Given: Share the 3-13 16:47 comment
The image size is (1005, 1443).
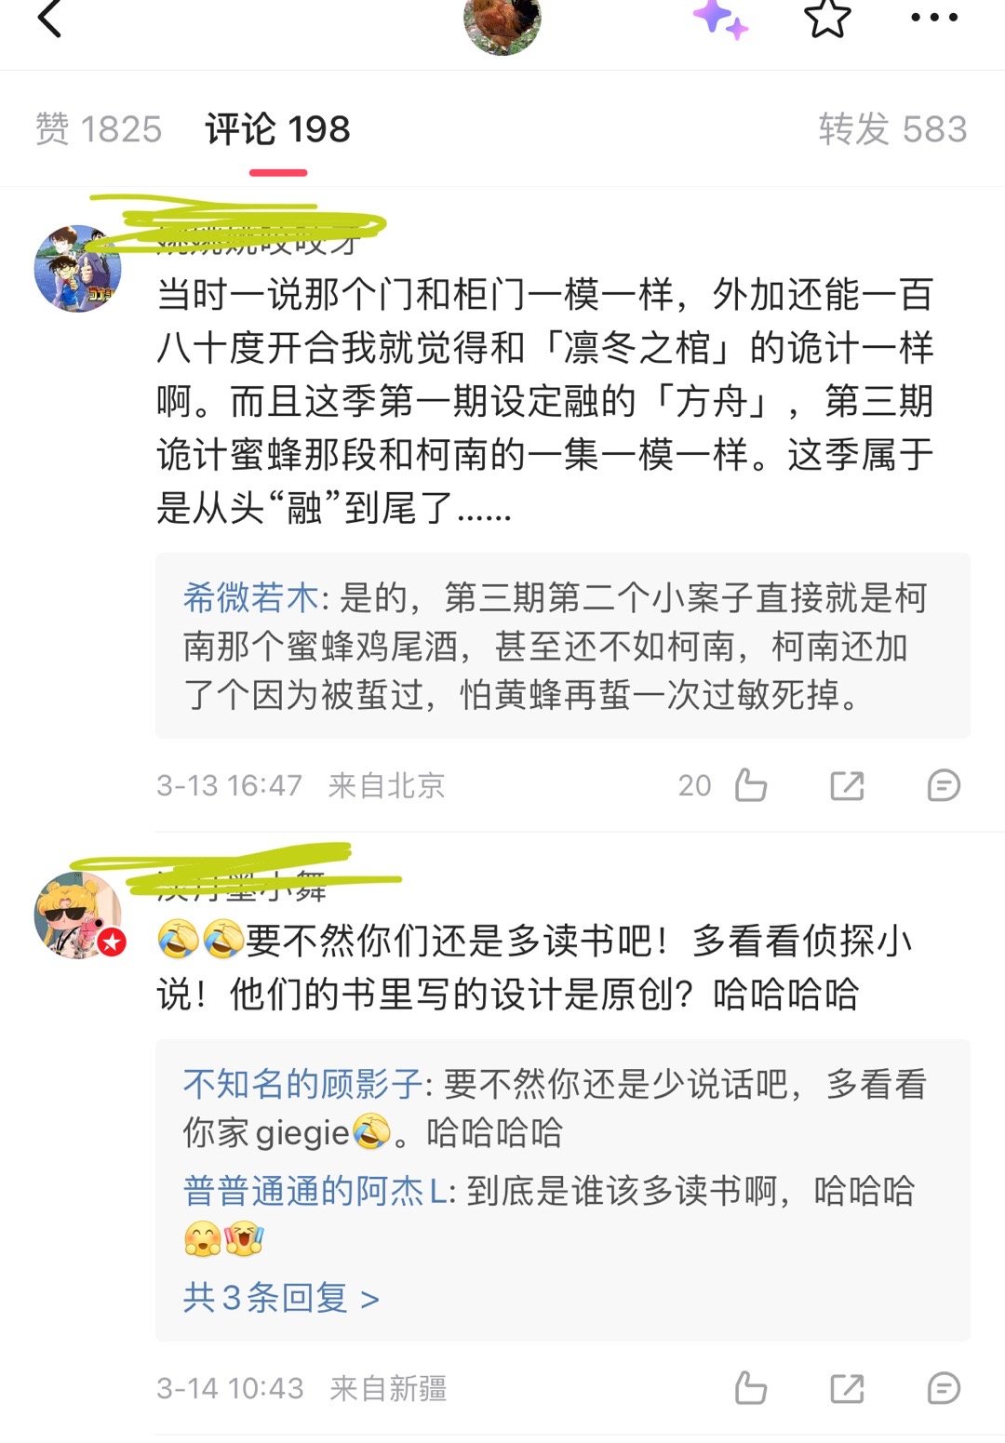Looking at the screenshot, I should [x=847, y=785].
